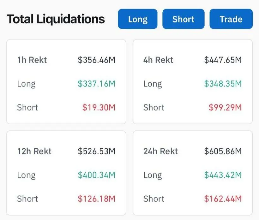Screen dimensions: 259x220
Task: Click 4h Long value $348.35M
Action: click(x=223, y=84)
